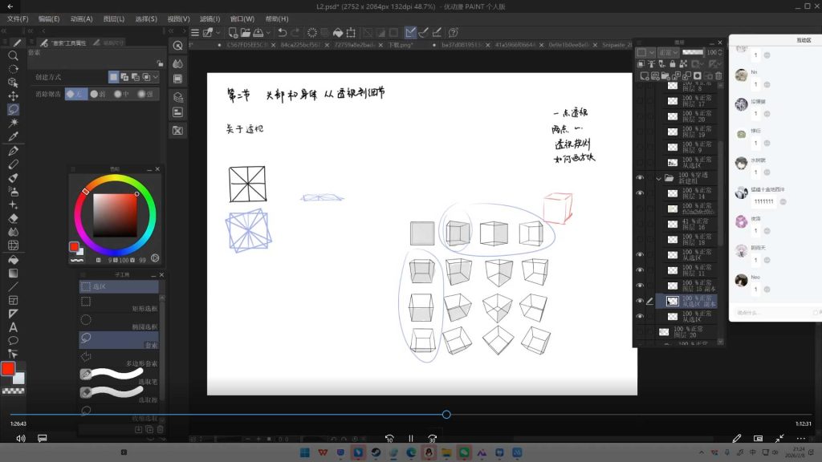
Task: Select the 矩形选框 sub tool
Action: pos(119,303)
